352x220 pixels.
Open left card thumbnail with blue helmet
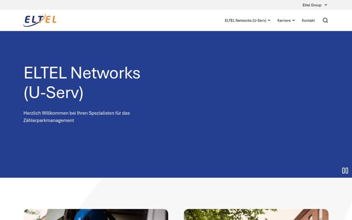(x=96, y=215)
